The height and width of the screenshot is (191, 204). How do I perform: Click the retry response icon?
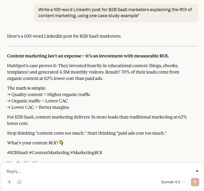(35, 163)
